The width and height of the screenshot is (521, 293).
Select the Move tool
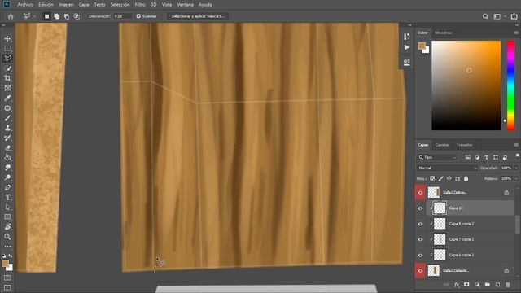coord(7,38)
